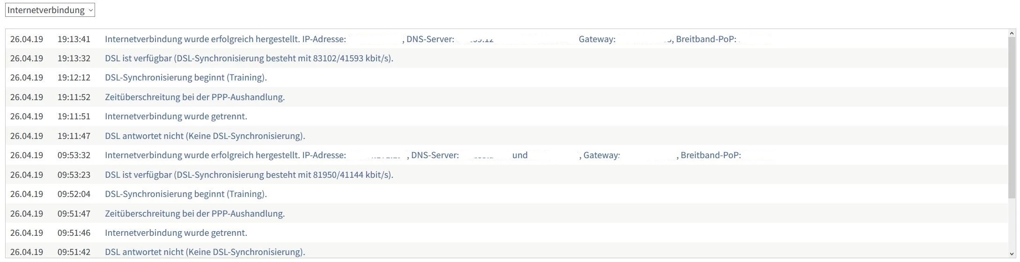The width and height of the screenshot is (1020, 262).
Task: Click the word 'und' in 09:53:32 row
Action: point(520,155)
